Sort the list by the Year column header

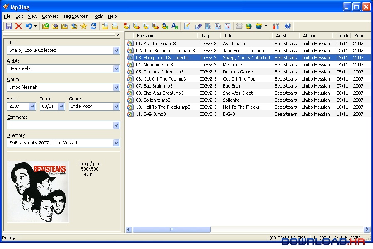[x=359, y=36]
